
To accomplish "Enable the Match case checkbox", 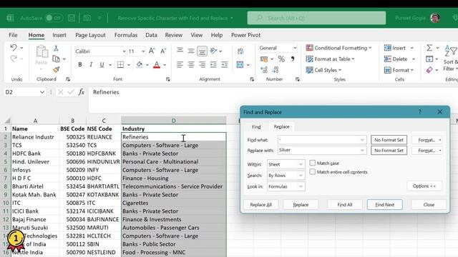I will click(313, 163).
